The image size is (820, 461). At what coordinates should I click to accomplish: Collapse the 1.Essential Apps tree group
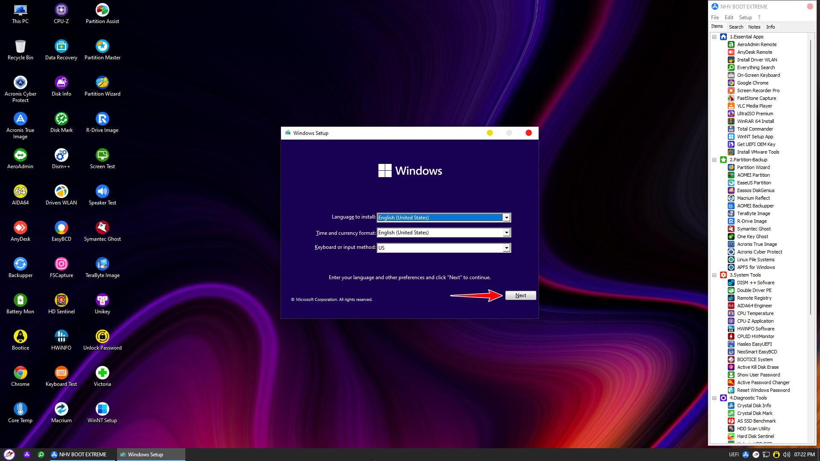point(714,37)
